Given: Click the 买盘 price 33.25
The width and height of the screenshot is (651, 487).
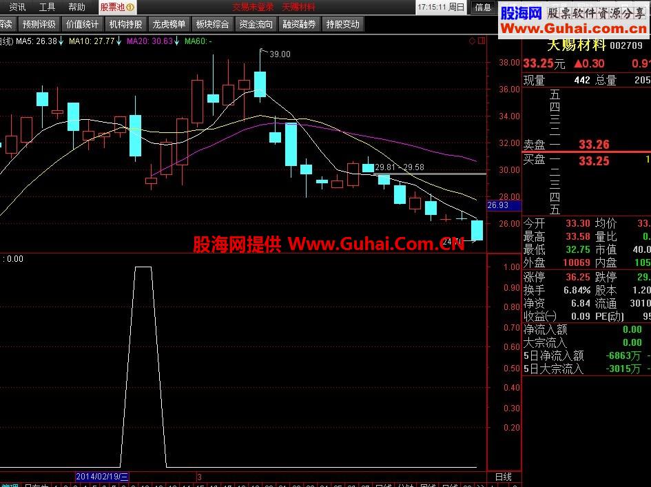Looking at the screenshot, I should [x=594, y=160].
